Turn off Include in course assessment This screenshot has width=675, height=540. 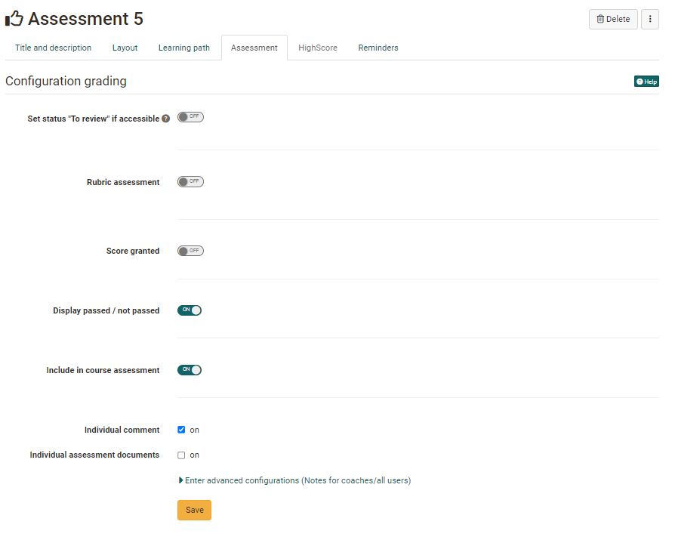[190, 370]
